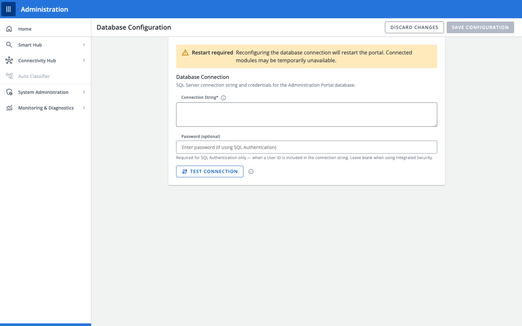
Task: Click the Database Connection section heading
Action: [202, 77]
